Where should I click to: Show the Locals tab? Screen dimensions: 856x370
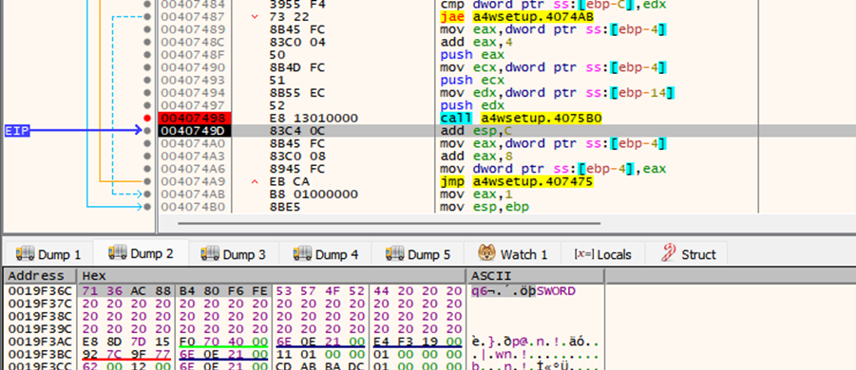click(x=602, y=254)
